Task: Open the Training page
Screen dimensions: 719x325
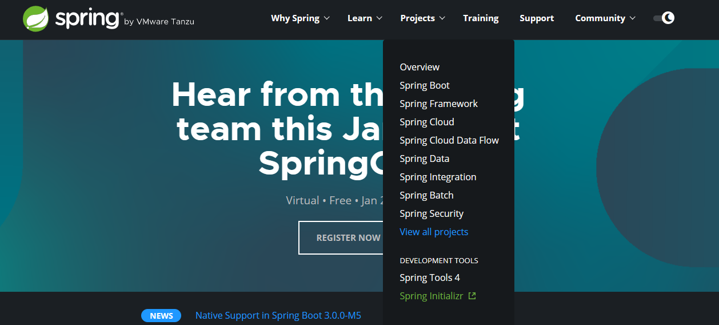Action: point(481,18)
